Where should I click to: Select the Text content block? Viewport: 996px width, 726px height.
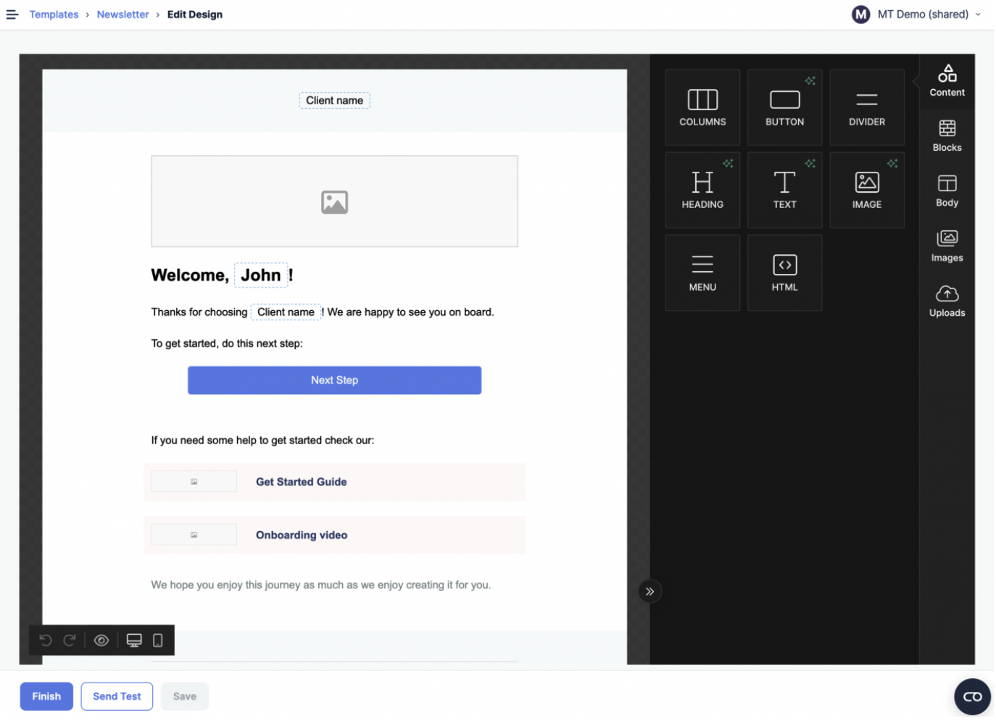coord(784,190)
